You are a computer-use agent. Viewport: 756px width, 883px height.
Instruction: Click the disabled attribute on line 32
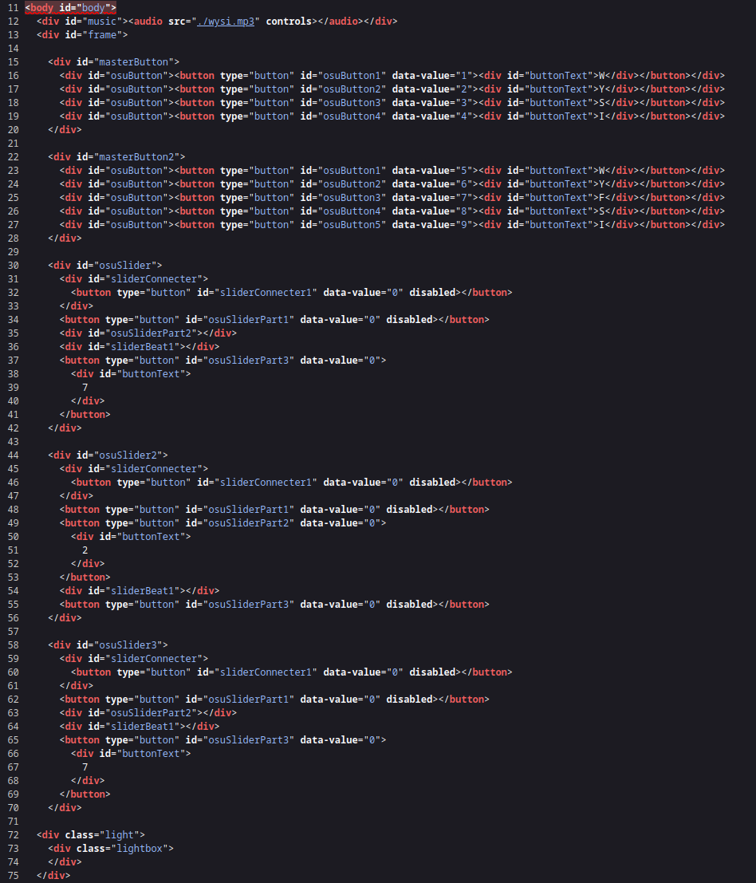pyautogui.click(x=432, y=292)
